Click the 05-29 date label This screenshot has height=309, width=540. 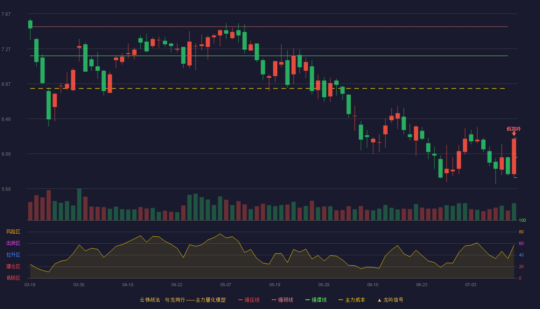[324, 285]
